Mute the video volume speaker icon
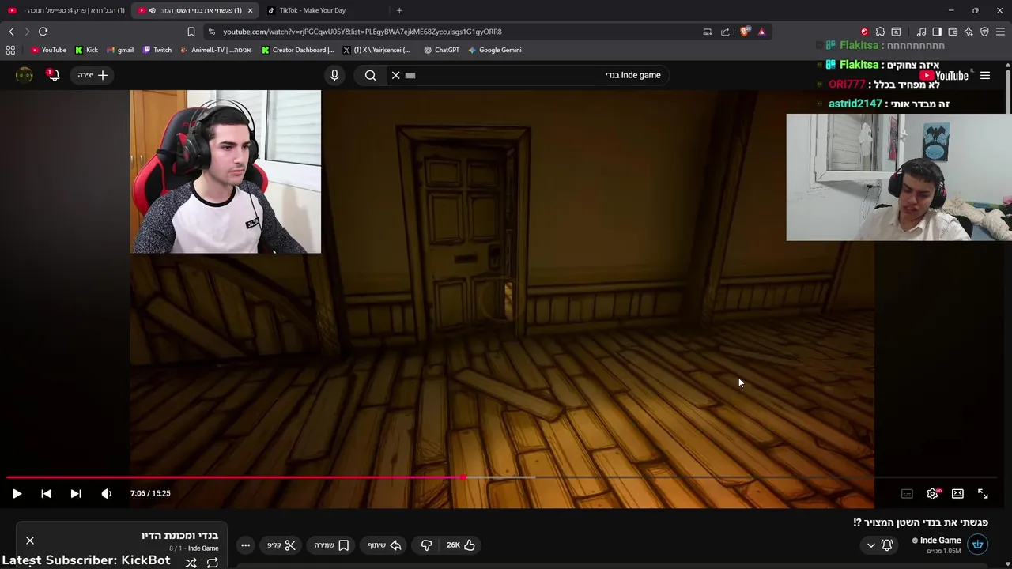Screen dimensions: 1012x569 (106, 493)
